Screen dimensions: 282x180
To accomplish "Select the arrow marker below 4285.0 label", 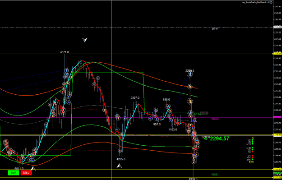I will pyautogui.click(x=119, y=166).
